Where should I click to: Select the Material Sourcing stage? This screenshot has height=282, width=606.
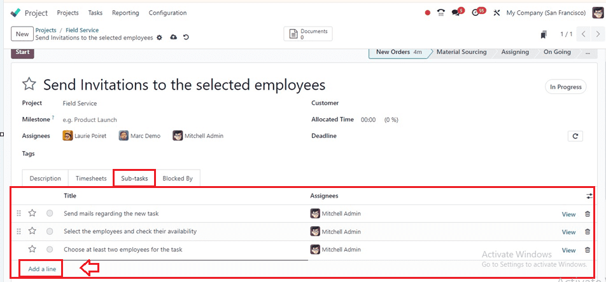coord(461,52)
